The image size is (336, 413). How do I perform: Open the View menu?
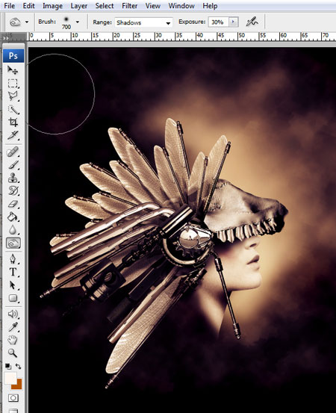(153, 5)
